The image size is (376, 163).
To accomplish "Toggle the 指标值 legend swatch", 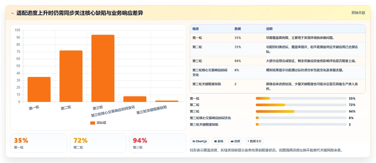I will coord(93,123).
